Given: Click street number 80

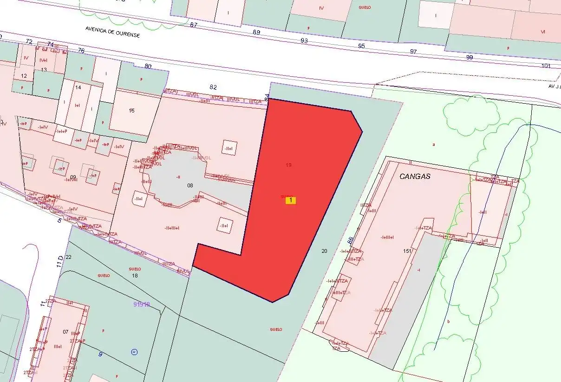Looking at the screenshot, I should (148, 66).
